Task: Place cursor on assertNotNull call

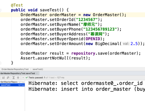Action: (53, 58)
